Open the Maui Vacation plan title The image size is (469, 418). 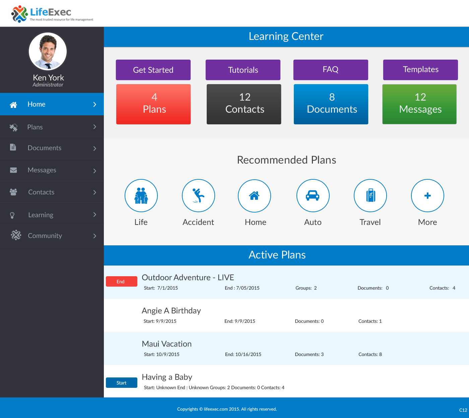tap(166, 344)
